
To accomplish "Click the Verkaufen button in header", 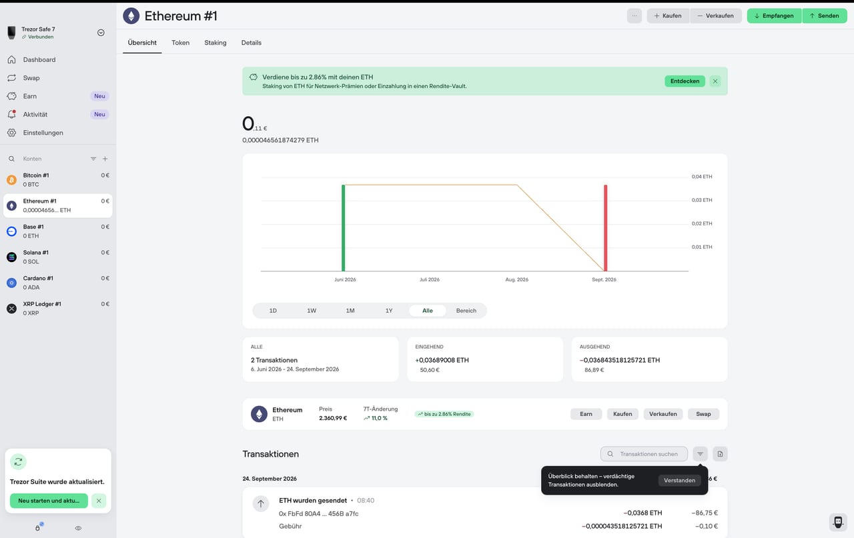I will pyautogui.click(x=715, y=15).
